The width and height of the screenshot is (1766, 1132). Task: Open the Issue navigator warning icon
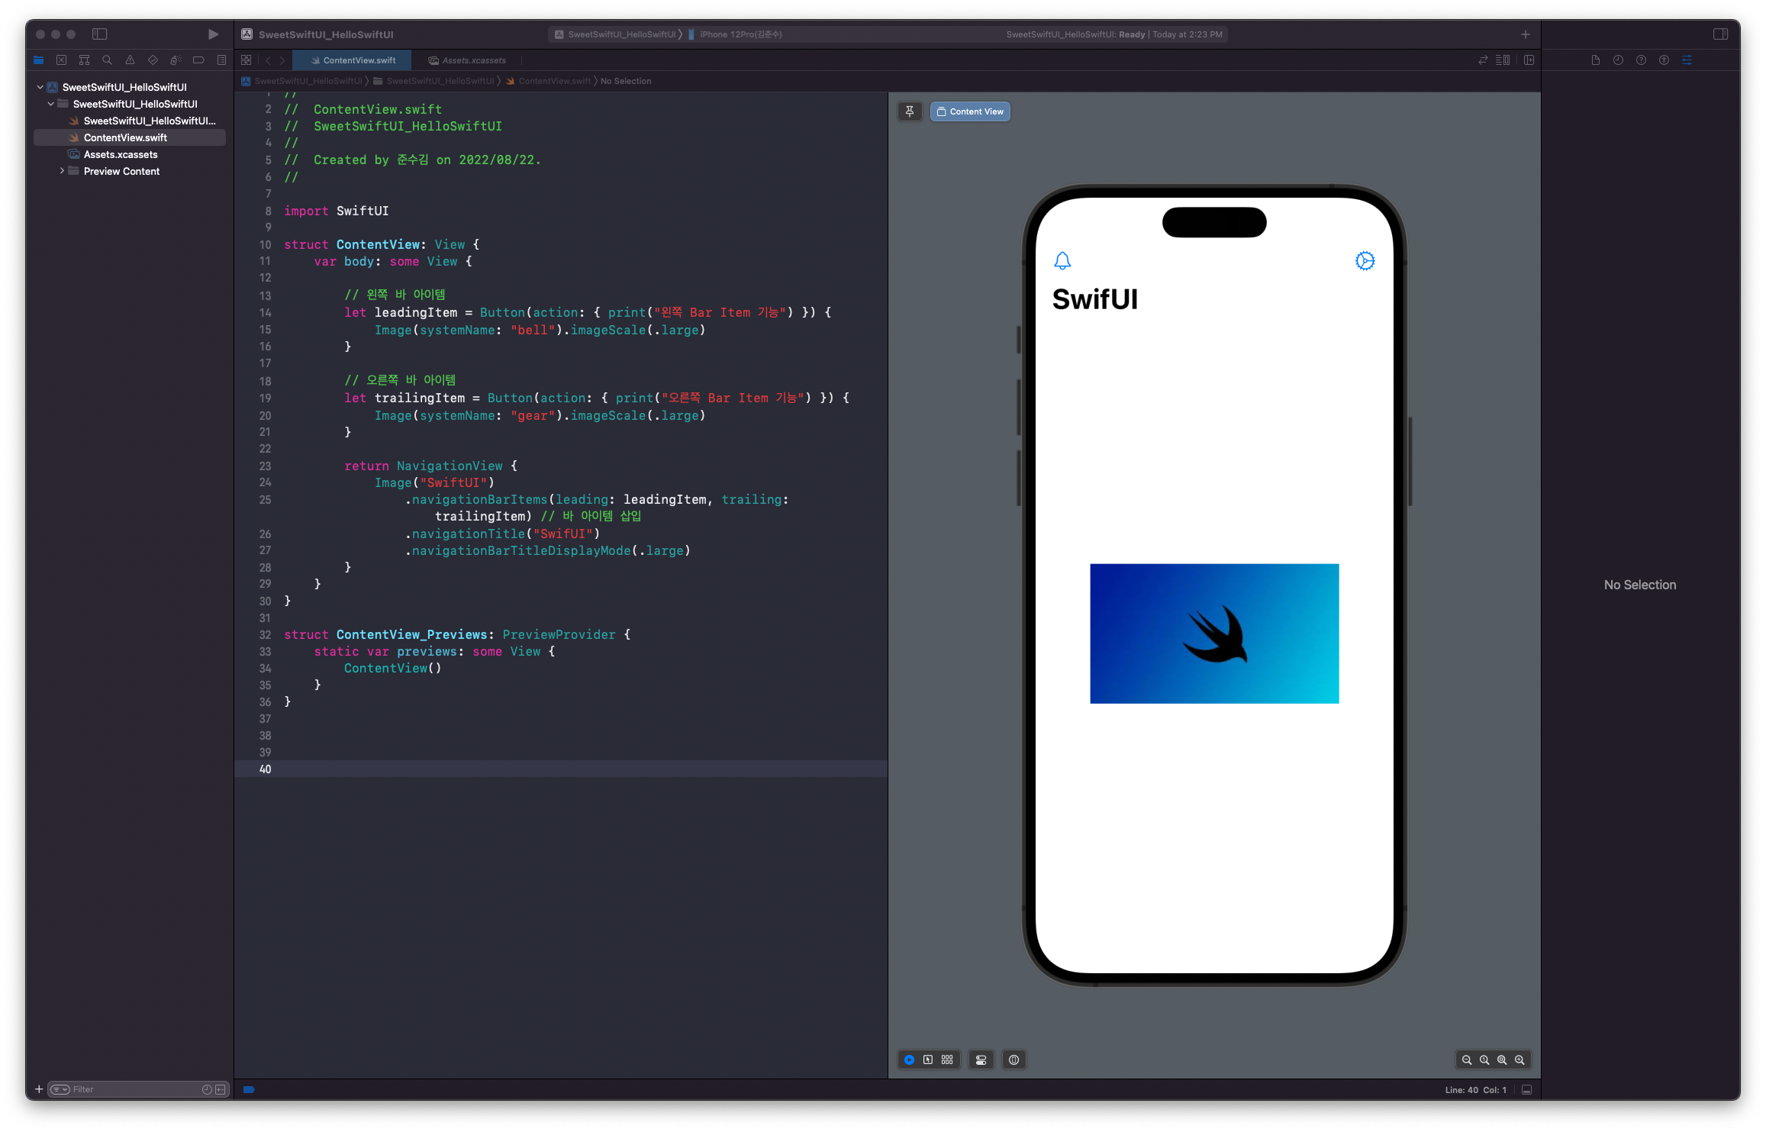[x=130, y=60]
